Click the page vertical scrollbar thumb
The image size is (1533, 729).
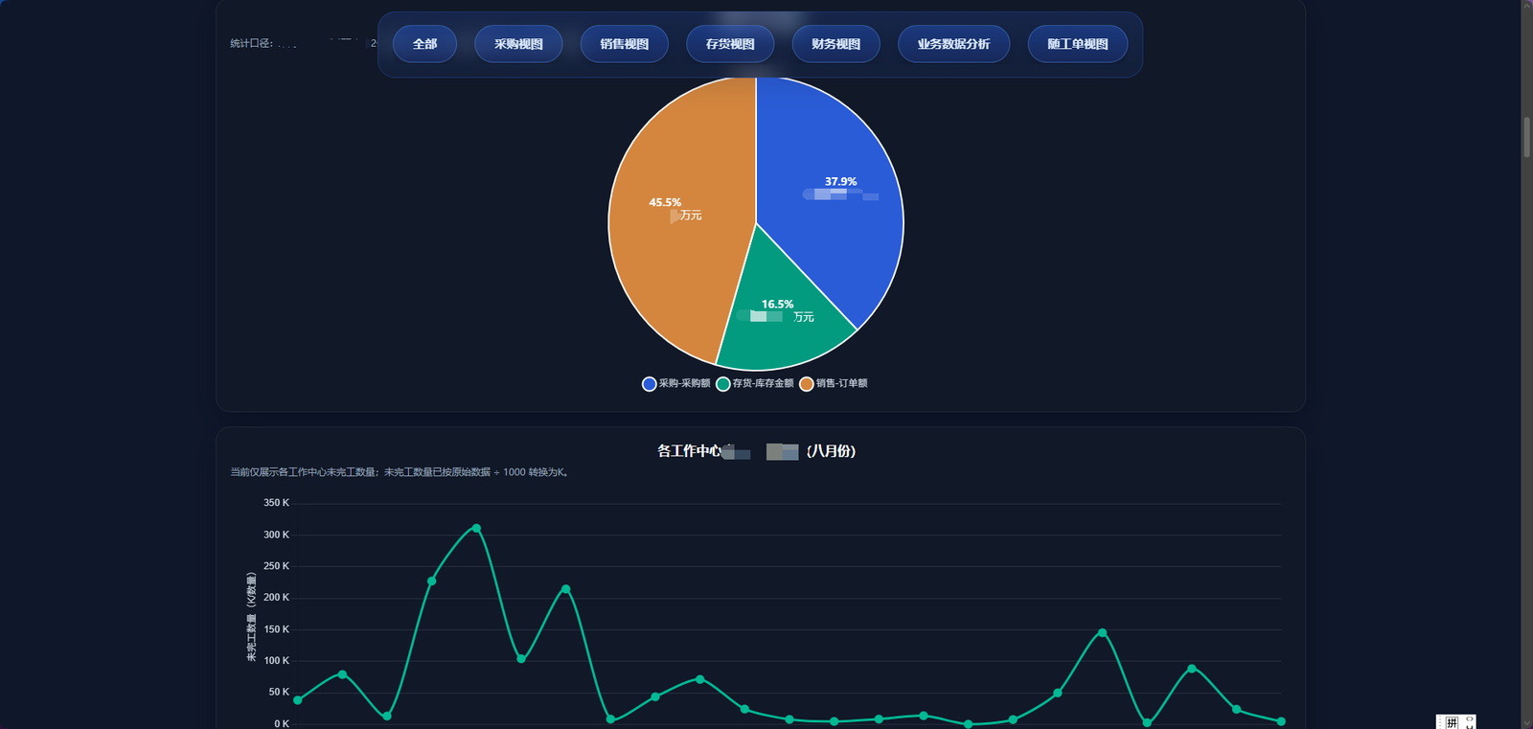pyautogui.click(x=1527, y=137)
